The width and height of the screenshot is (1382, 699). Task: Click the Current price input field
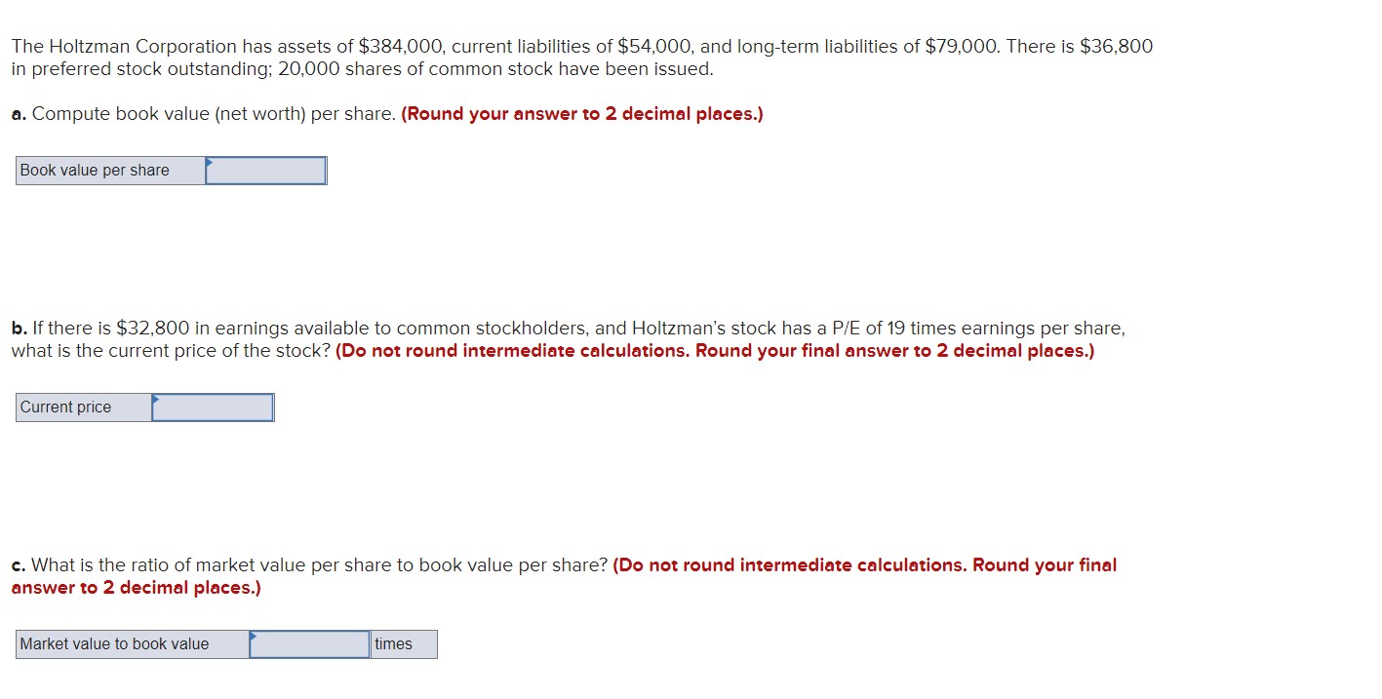(x=213, y=407)
